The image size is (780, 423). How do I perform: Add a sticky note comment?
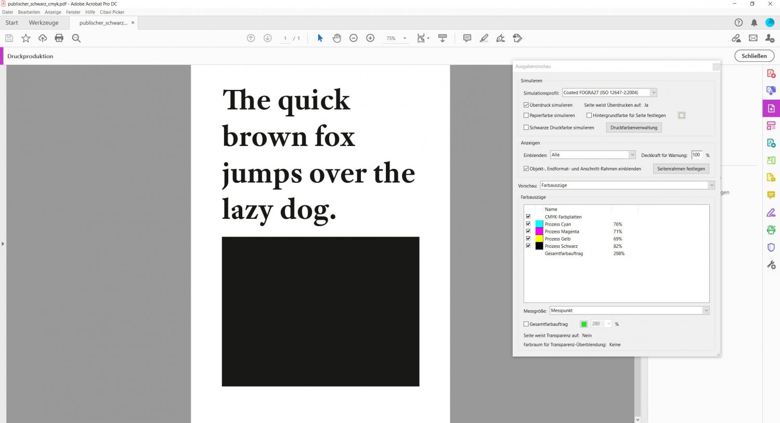[x=467, y=38]
